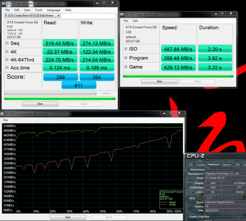Click the AS SSD Benchmark title bar icon
The image size is (246, 221).
coord(4,4)
